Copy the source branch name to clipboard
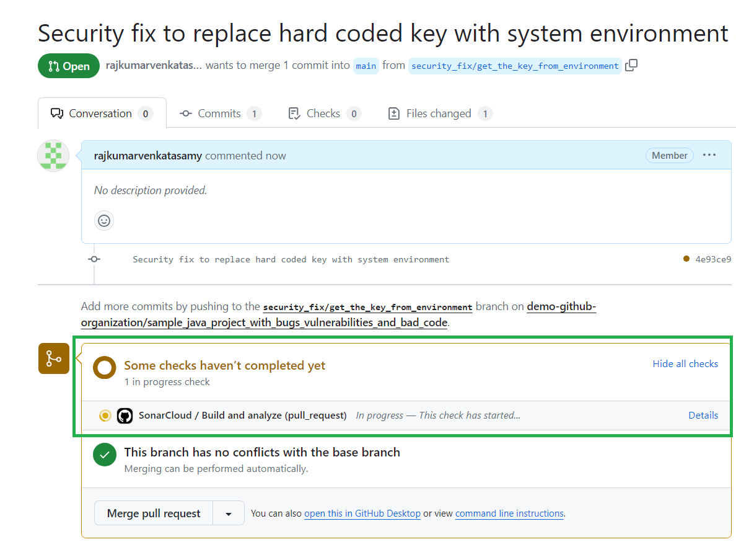This screenshot has height=547, width=736. [x=631, y=64]
